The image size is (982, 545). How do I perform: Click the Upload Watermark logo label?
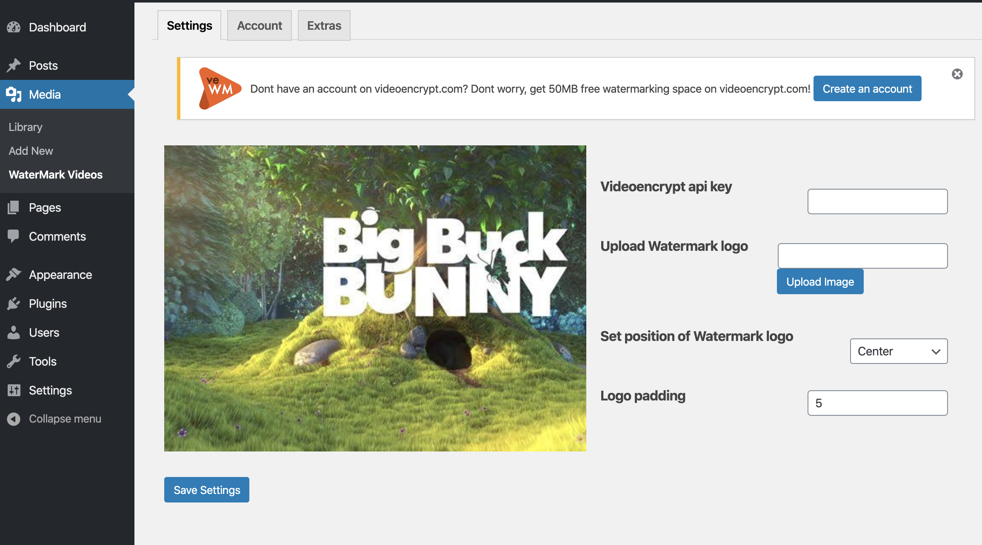[674, 246]
